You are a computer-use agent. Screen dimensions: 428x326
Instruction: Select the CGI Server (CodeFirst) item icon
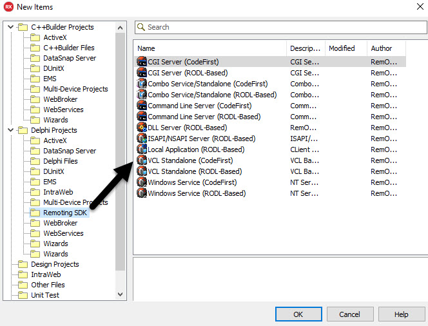142,62
